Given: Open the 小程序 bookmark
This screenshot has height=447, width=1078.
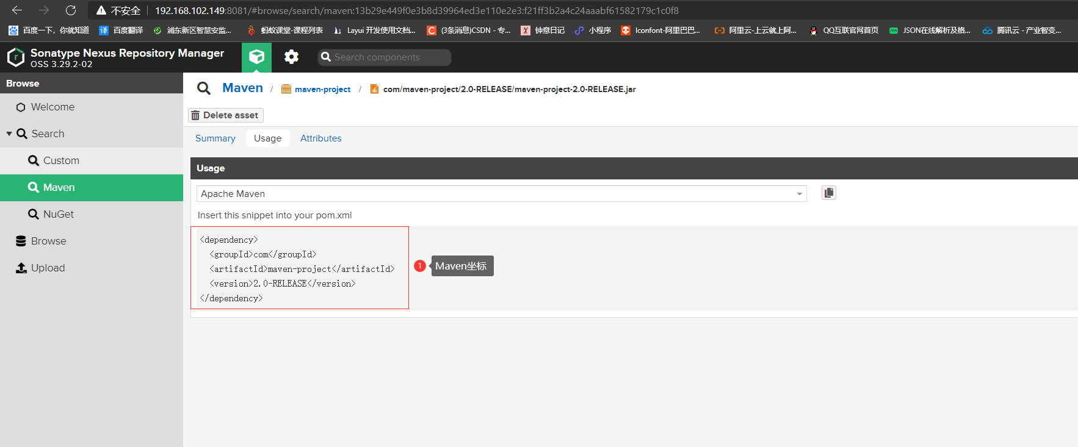Looking at the screenshot, I should [593, 30].
